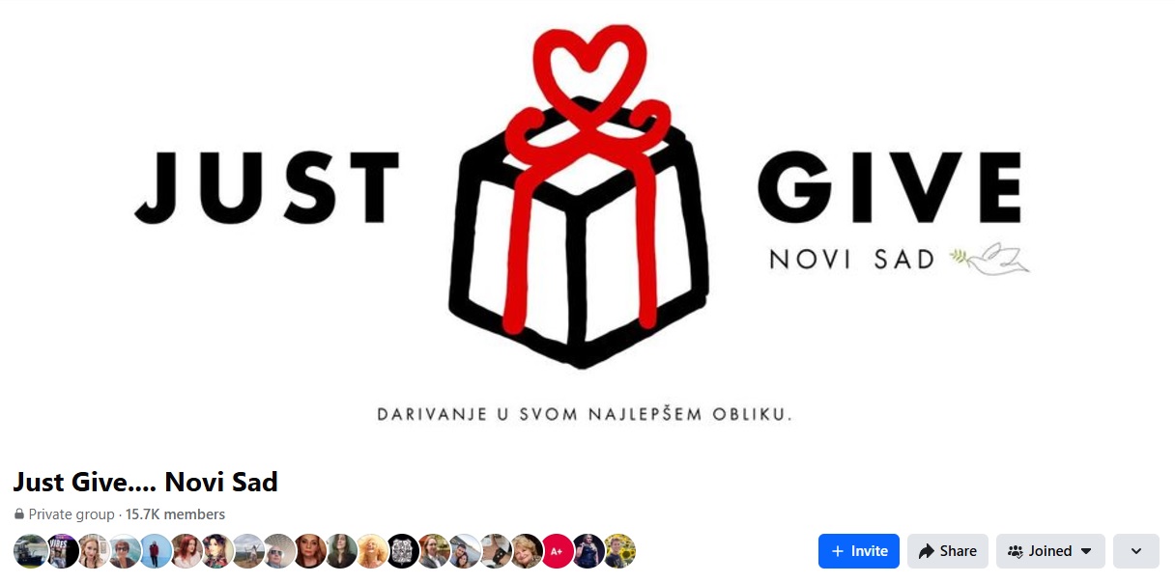The image size is (1175, 583).
Task: Click the black-and-white diamond pattern avatar
Action: tap(403, 551)
